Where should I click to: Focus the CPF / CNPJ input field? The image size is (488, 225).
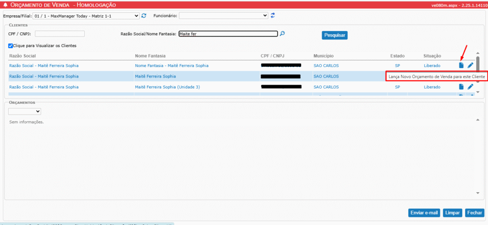point(60,34)
